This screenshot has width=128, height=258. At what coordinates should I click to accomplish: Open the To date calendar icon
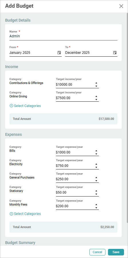[115, 53]
